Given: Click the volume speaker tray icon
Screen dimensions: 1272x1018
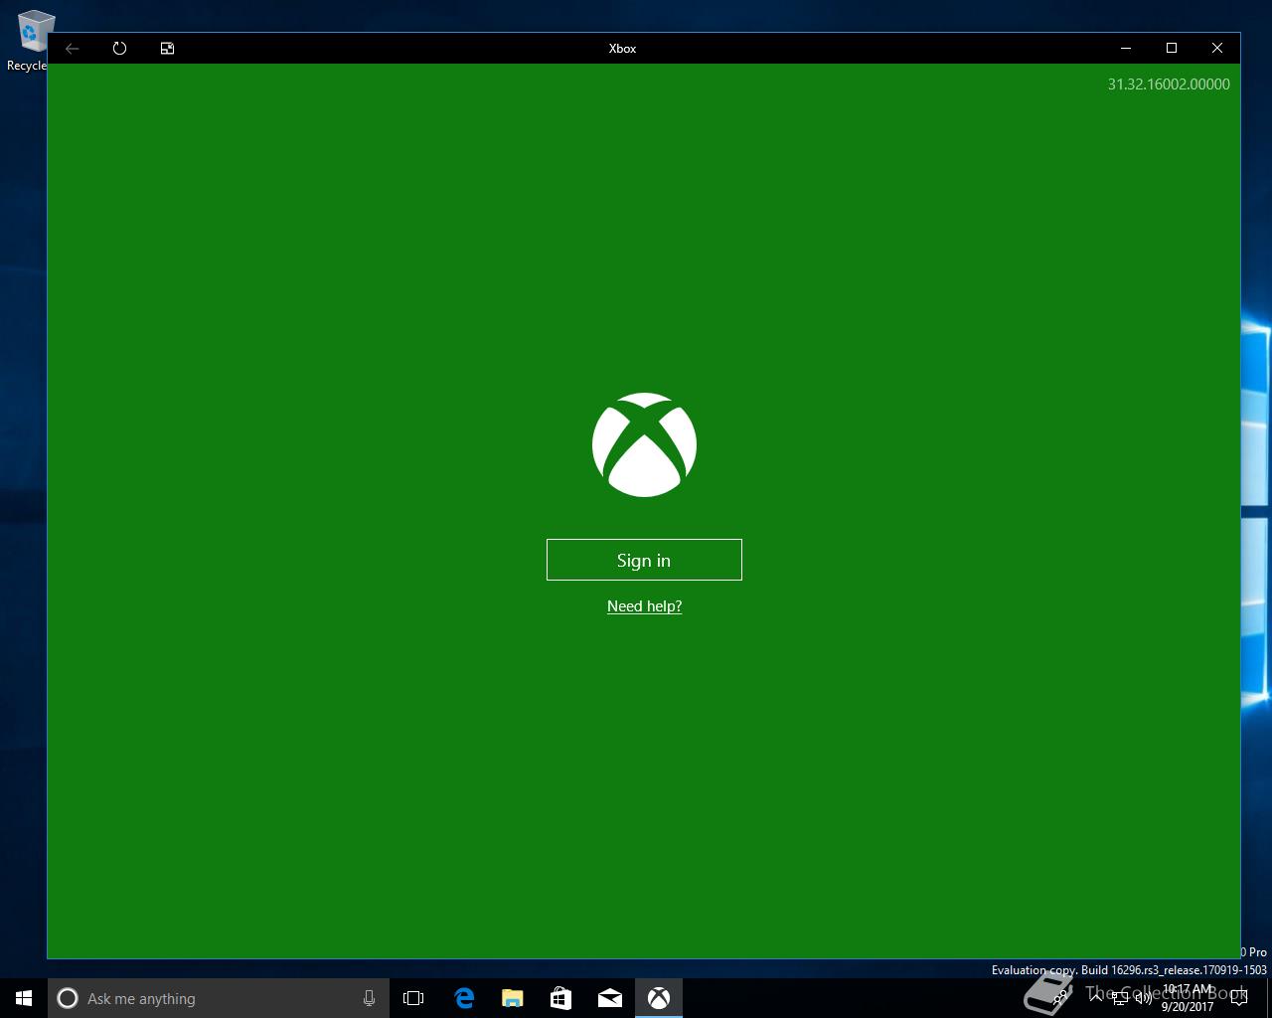Looking at the screenshot, I should 1143,998.
